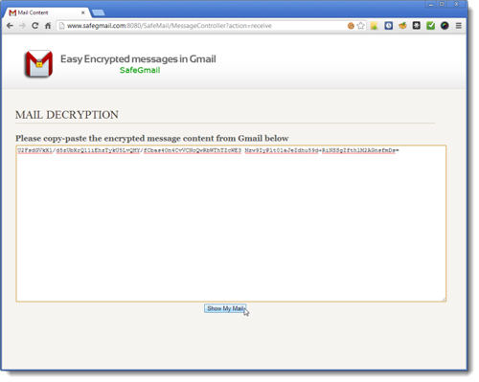Click the SafeGmail envelope logo
The height and width of the screenshot is (382, 479).
38,63
